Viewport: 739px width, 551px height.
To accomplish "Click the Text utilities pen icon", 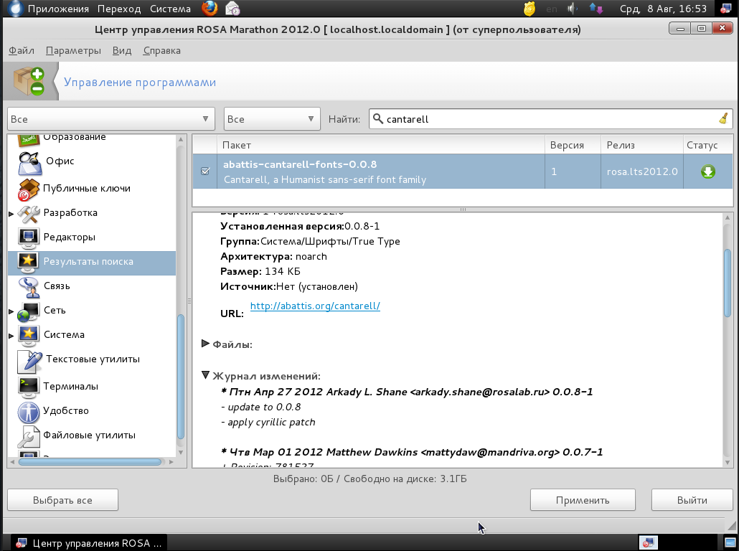I will [x=29, y=361].
